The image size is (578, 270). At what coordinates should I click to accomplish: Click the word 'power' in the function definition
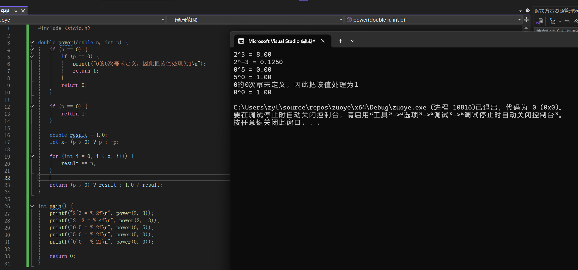[66, 42]
